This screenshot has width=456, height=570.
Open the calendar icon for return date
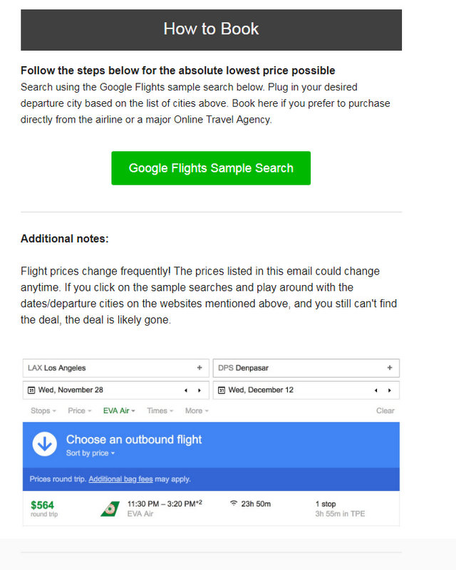222,390
